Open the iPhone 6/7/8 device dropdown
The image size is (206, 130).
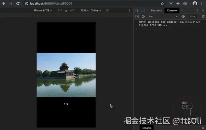coord(43,10)
